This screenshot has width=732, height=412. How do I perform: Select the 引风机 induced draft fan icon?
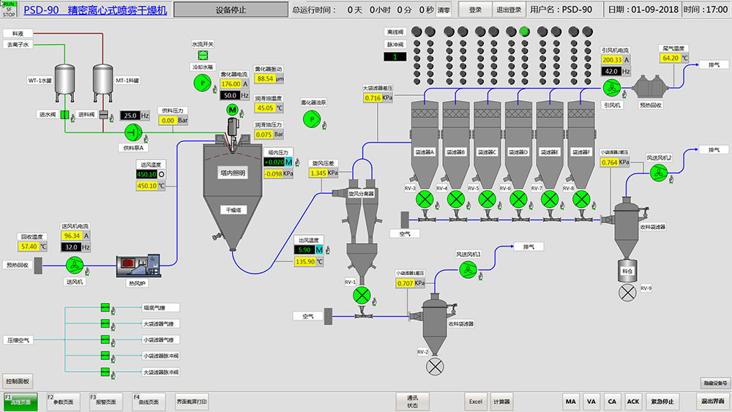click(x=610, y=87)
